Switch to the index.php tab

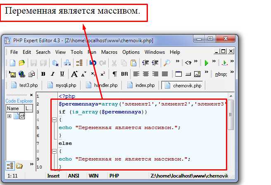pyautogui.click(x=140, y=85)
